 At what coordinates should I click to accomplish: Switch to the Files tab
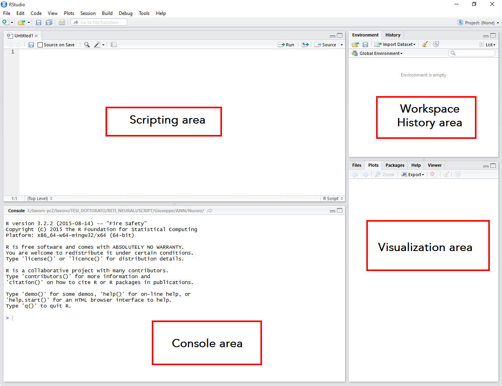[356, 165]
